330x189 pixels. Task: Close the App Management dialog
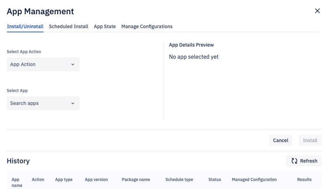(x=317, y=11)
